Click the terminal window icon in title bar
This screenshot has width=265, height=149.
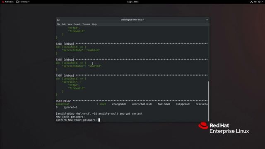[58, 20]
